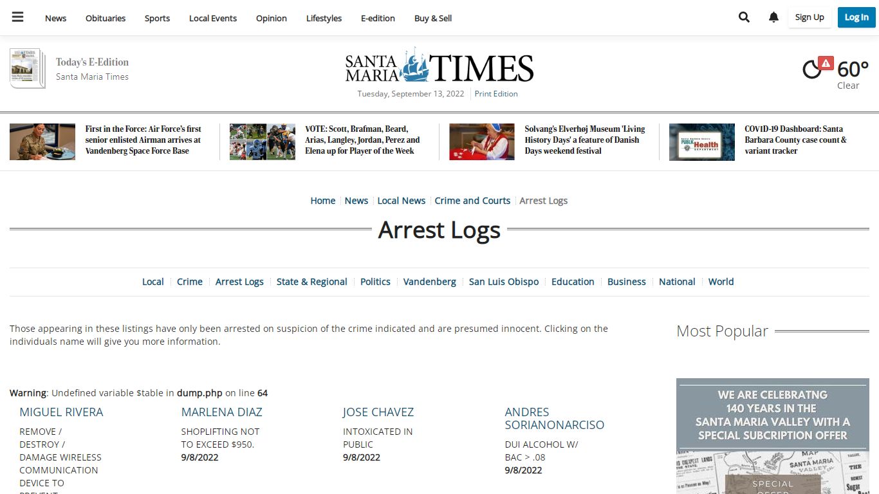Read the VOTE Player of the Week headline
Image resolution: width=879 pixels, height=494 pixels.
click(363, 140)
